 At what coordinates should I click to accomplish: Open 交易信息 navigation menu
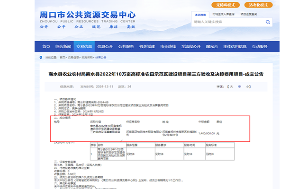(x=84, y=47)
